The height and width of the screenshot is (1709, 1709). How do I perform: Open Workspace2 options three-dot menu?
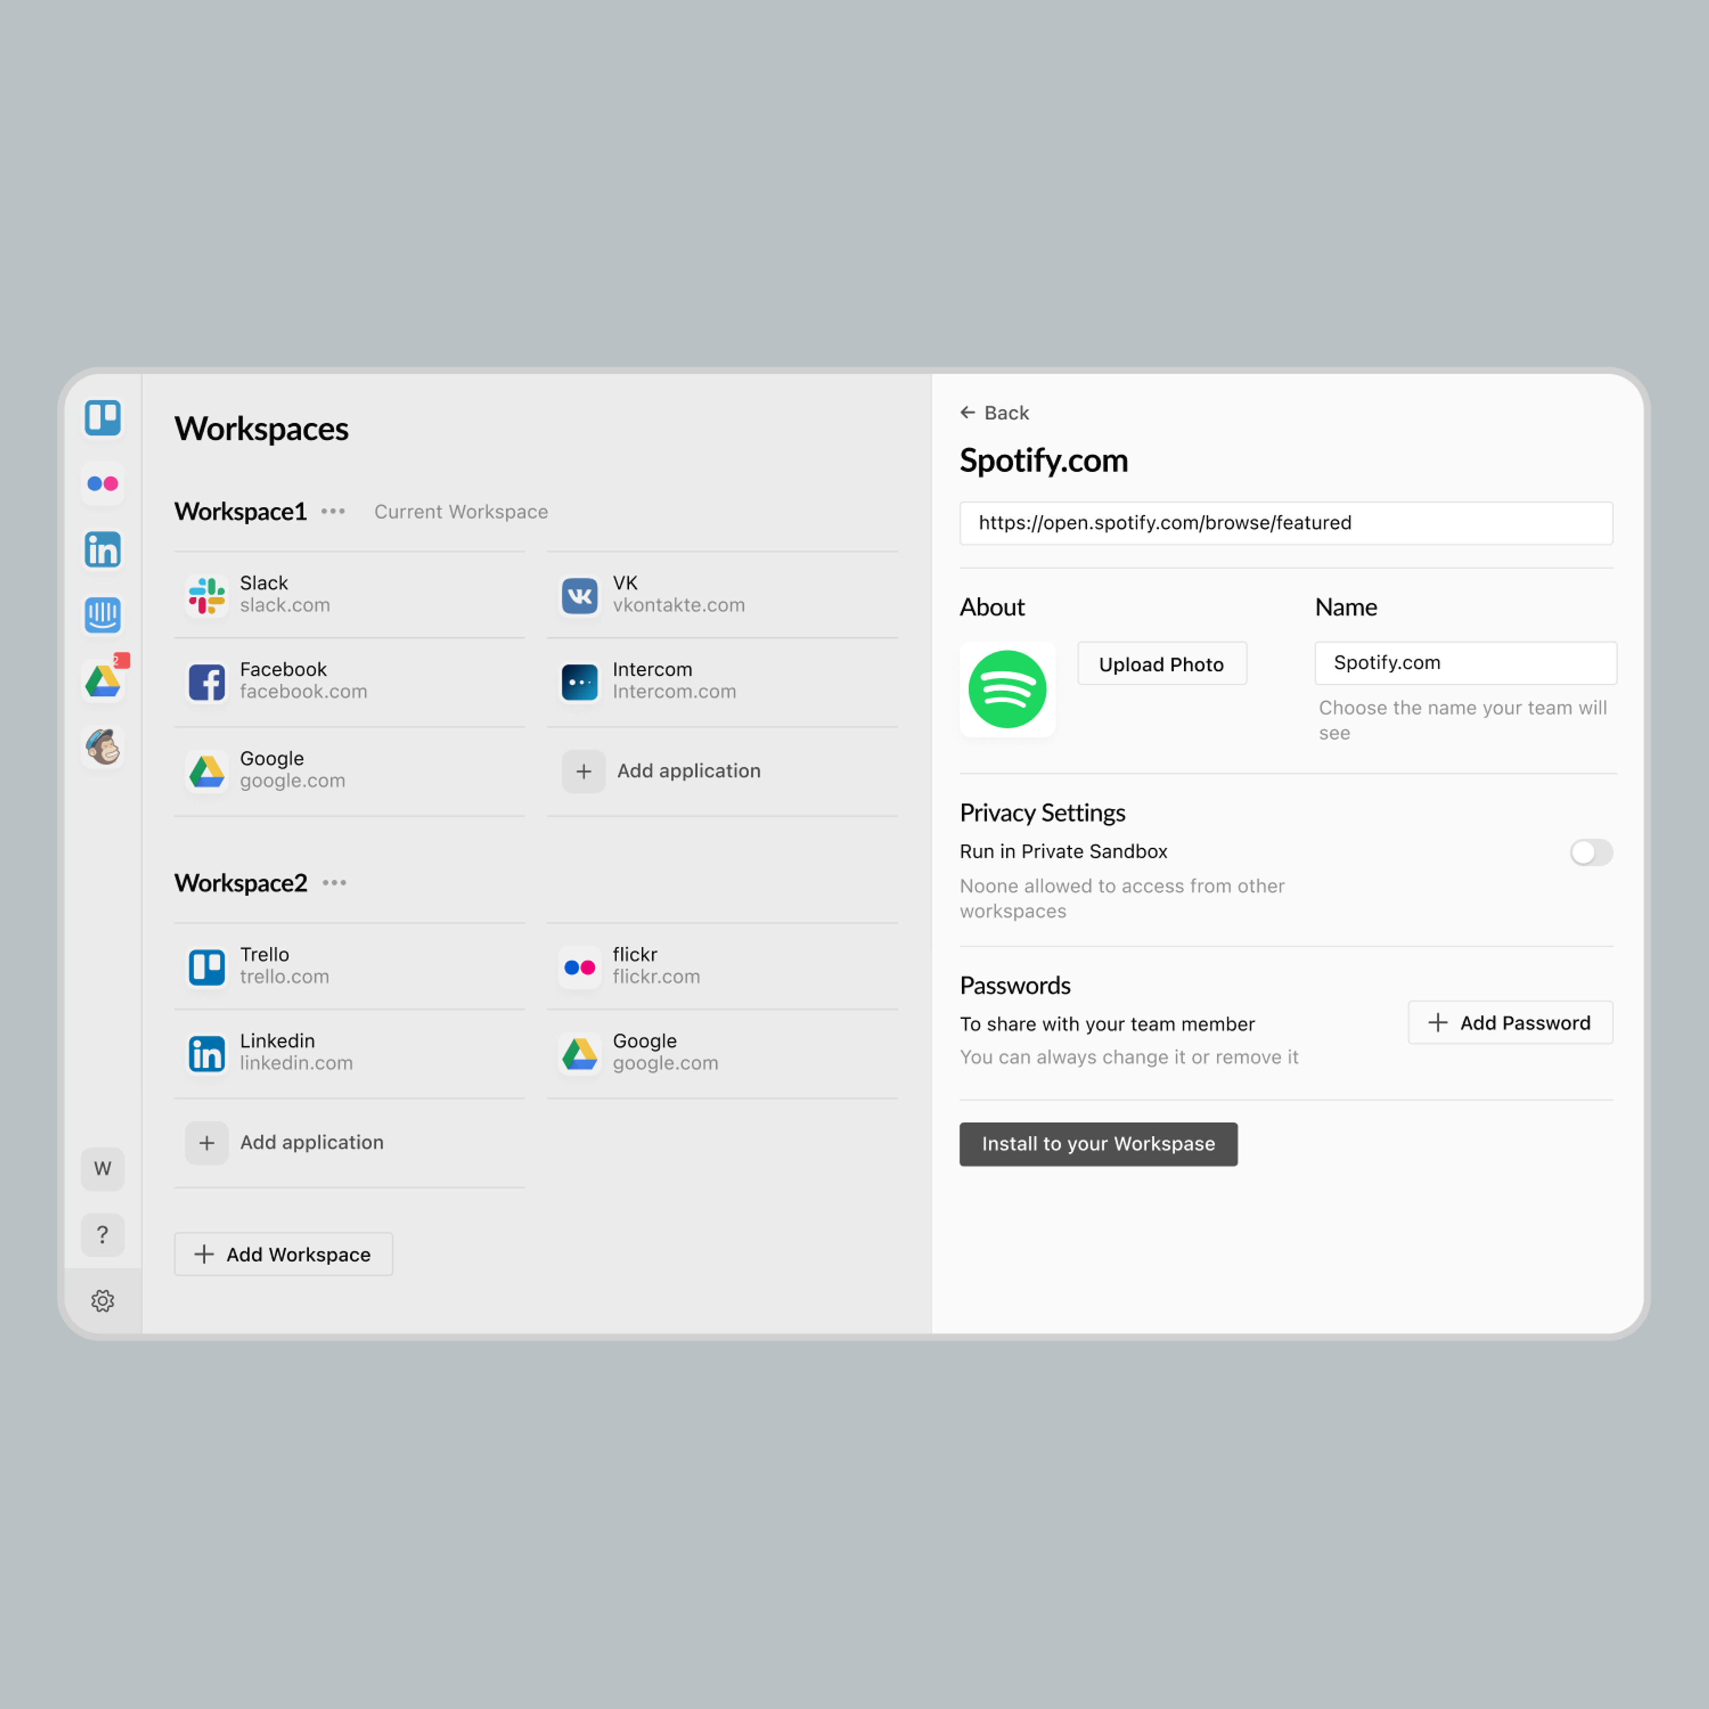pos(333,883)
